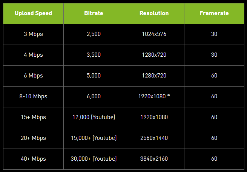This screenshot has width=247, height=172.
Task: Click the 5,000 bitrate cell
Action: (94, 76)
